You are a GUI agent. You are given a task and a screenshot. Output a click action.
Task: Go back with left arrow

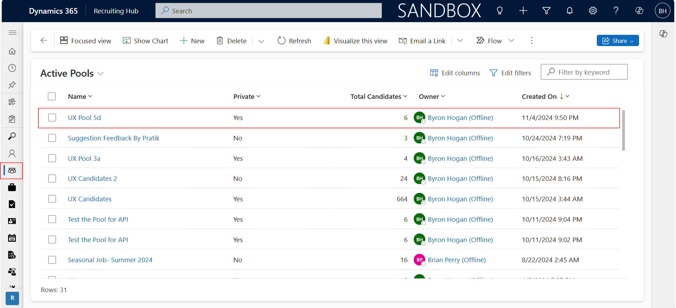44,40
